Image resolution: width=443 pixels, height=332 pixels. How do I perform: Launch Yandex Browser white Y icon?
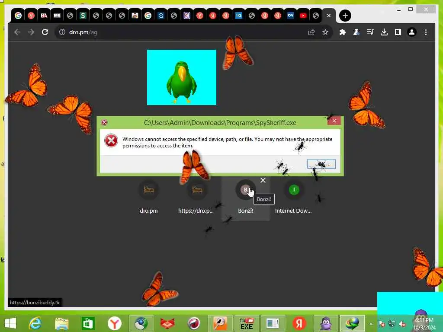(x=114, y=323)
